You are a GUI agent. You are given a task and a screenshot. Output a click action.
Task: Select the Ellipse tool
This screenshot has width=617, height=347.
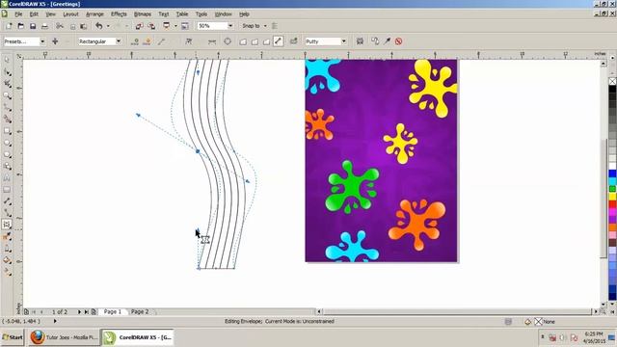[7, 143]
